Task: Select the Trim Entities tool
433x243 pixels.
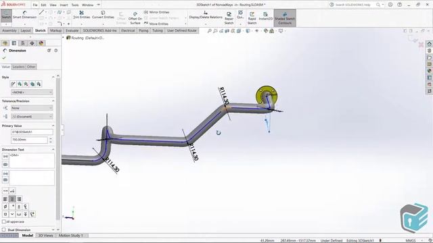Action: [81, 15]
